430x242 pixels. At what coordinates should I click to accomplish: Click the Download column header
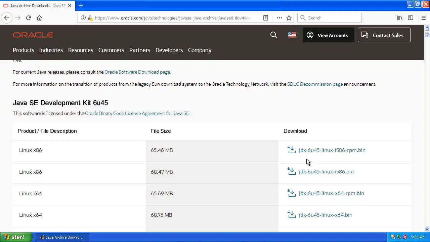295,131
